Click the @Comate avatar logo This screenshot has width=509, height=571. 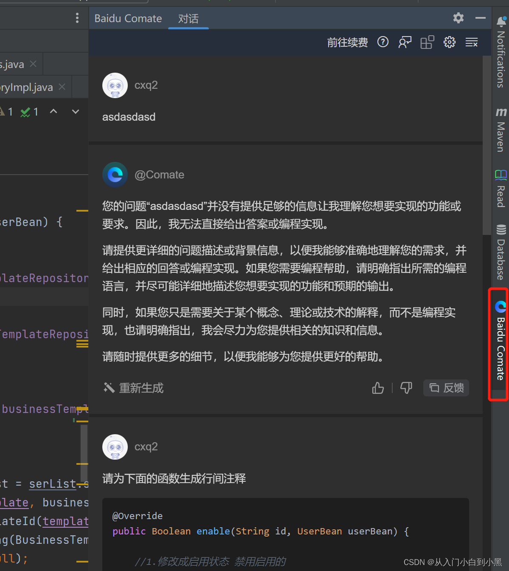point(115,175)
